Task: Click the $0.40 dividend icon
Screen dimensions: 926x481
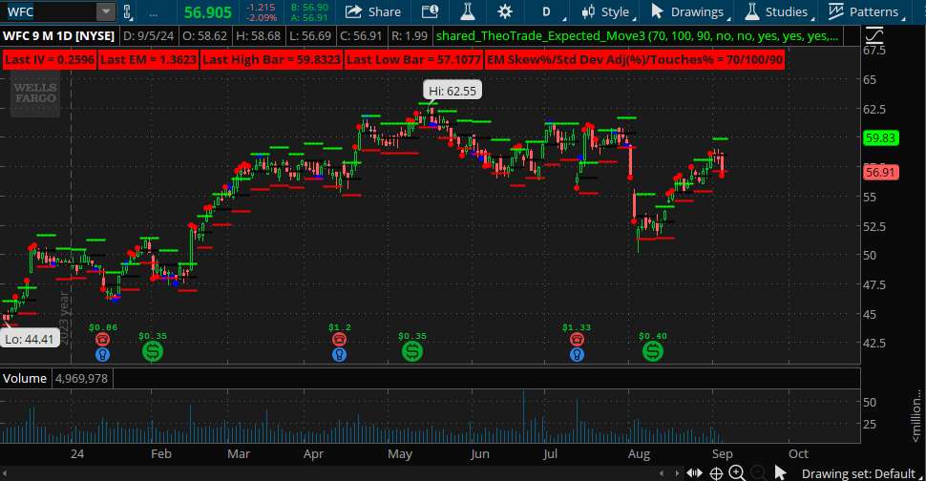Action: tap(653, 352)
